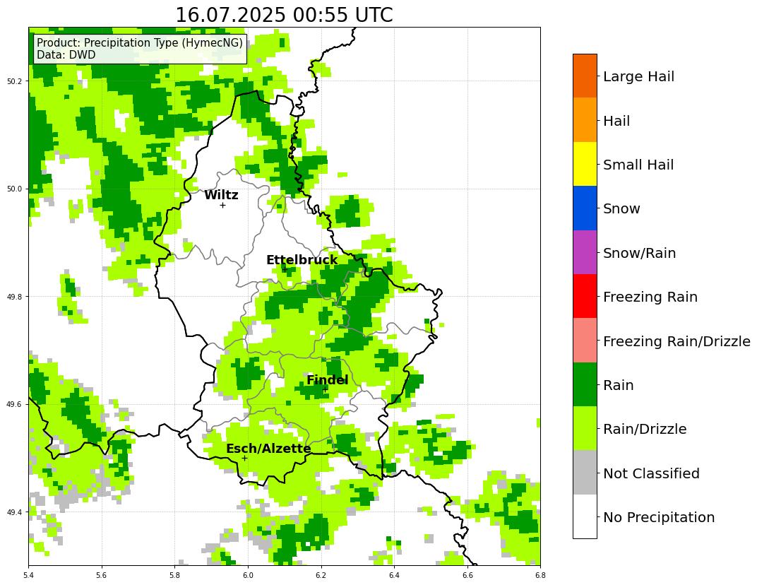This screenshot has width=757, height=585.
Task: Click the Findel city label
Action: [328, 380]
